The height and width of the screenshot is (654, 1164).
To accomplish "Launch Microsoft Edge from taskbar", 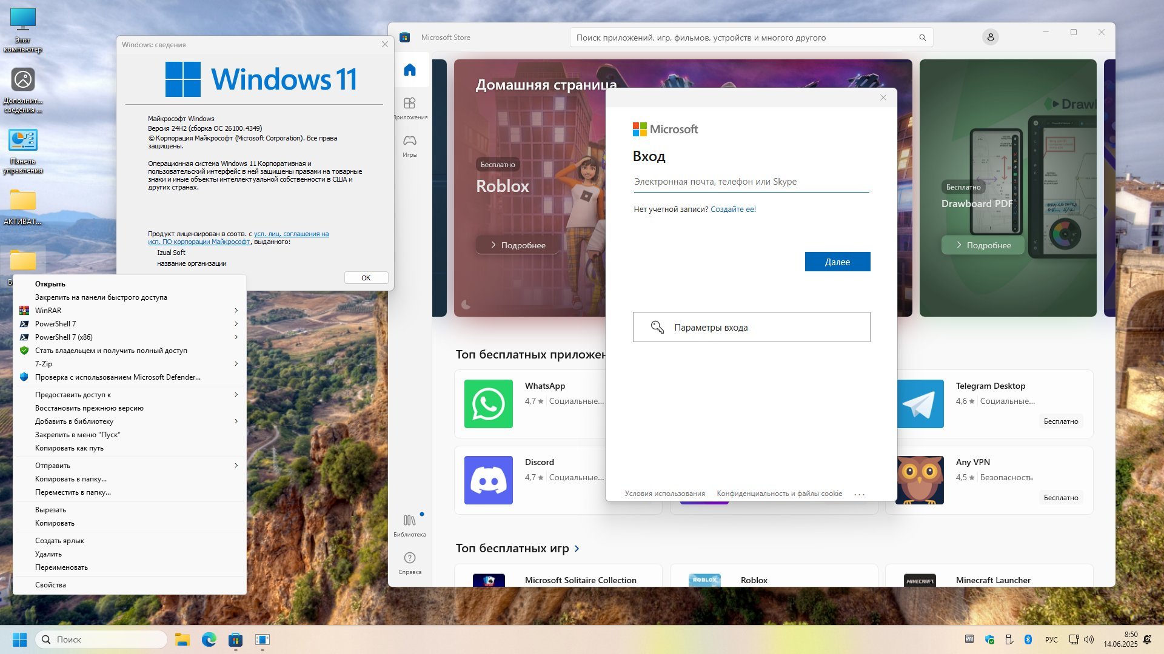I will (209, 639).
